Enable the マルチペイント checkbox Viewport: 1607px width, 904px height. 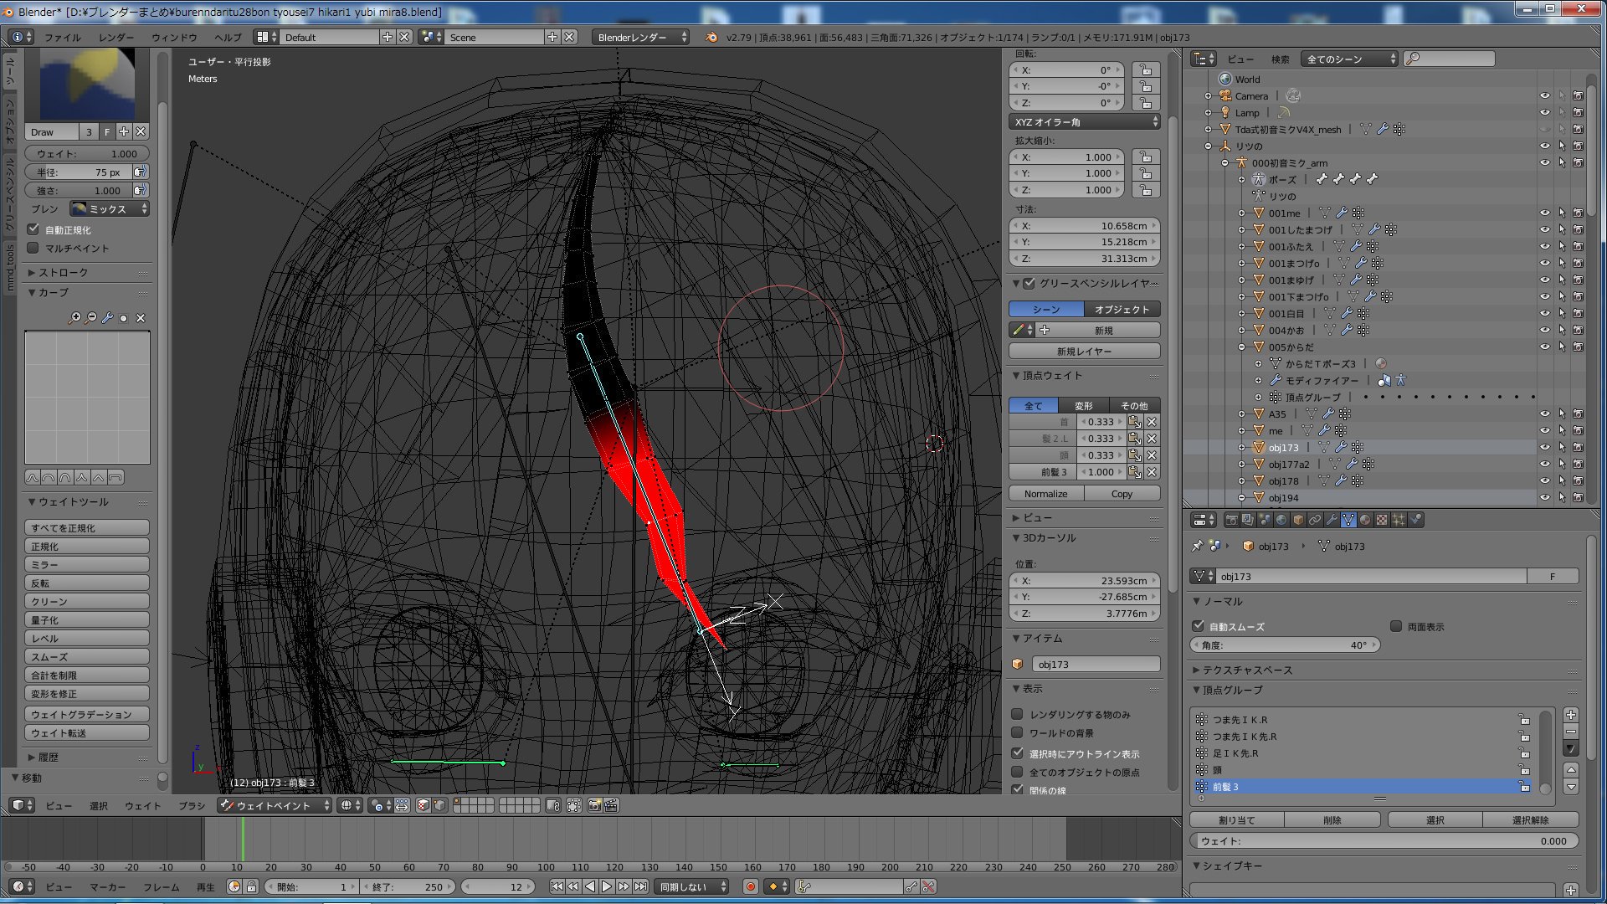[33, 248]
